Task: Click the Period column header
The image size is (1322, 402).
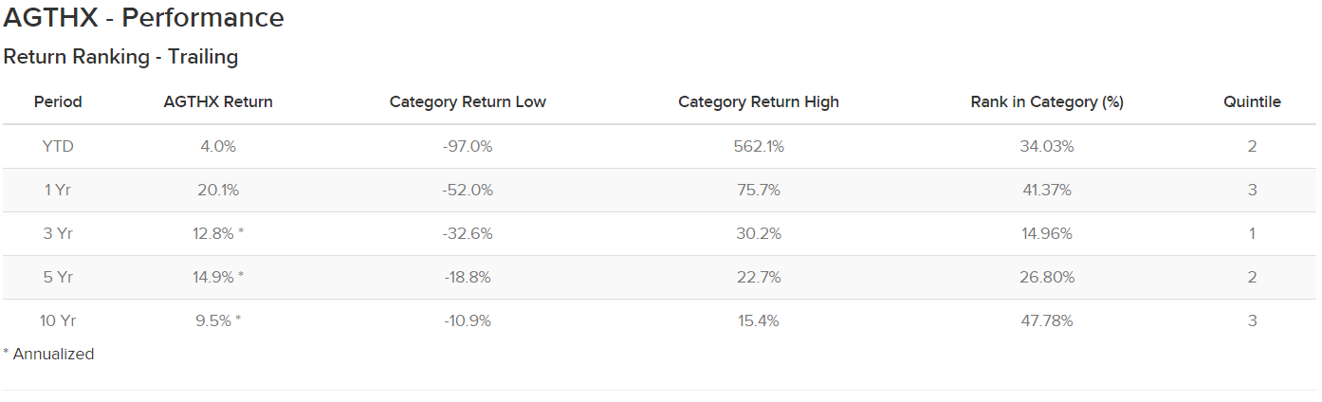Action: pos(58,101)
